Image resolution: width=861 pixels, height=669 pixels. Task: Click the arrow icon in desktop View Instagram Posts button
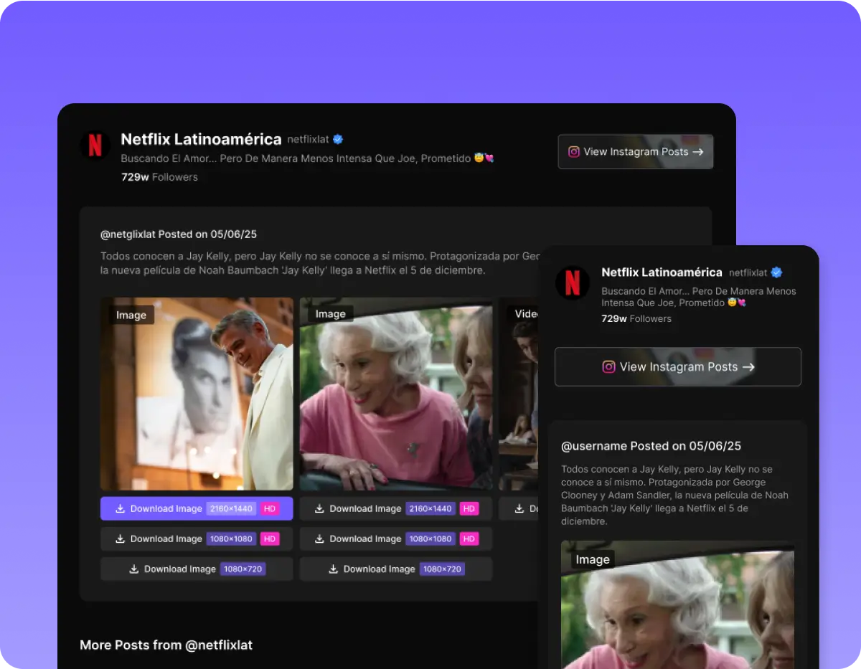tap(698, 152)
